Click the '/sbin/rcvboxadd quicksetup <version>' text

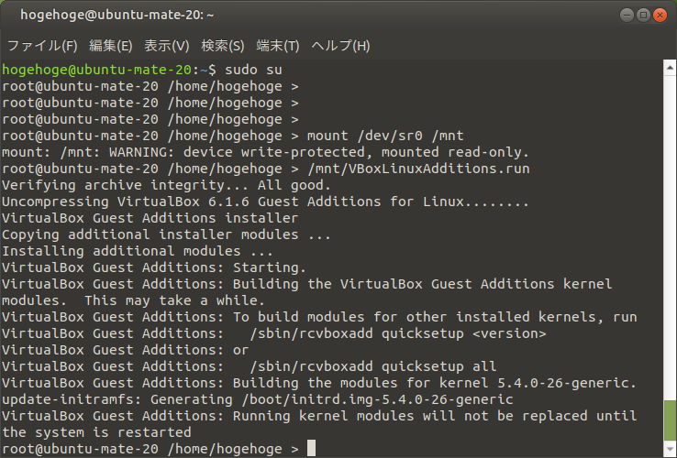click(x=398, y=333)
